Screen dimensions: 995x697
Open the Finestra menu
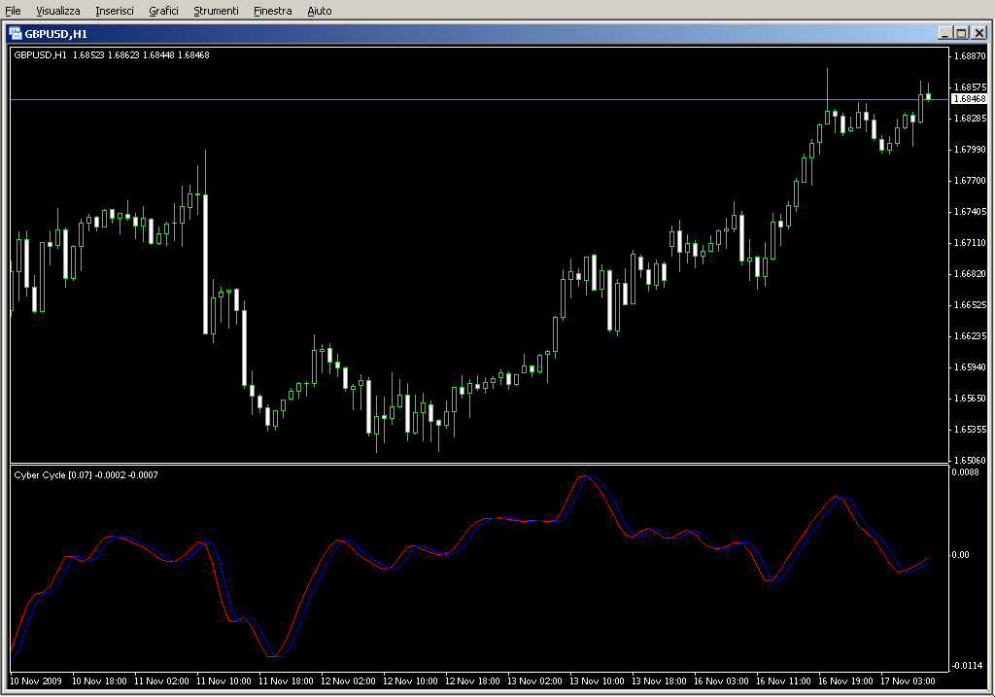click(x=272, y=11)
